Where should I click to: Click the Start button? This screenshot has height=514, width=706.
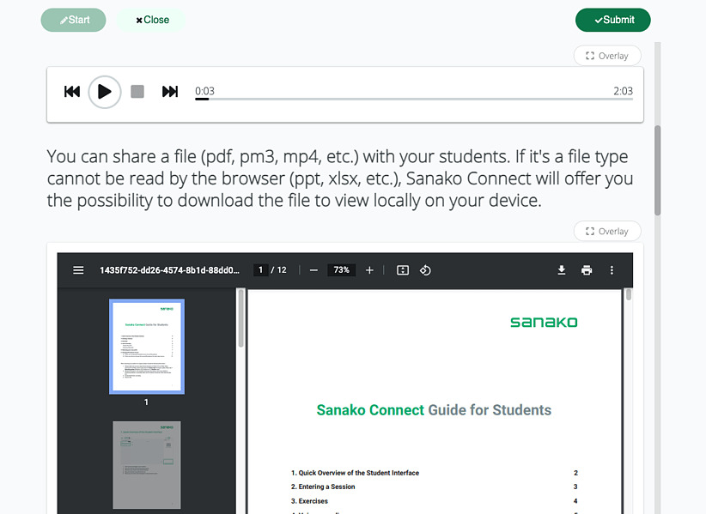click(73, 20)
